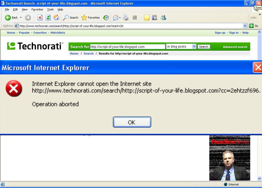This screenshot has width=262, height=188.
Task: Click the IE title bar icon
Action: (x=2, y=3)
